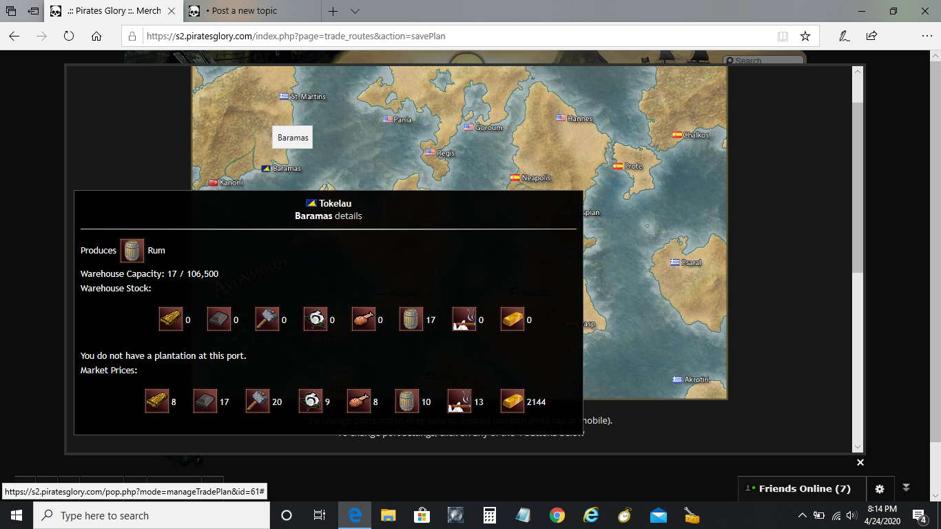
Task: Add page to favorites with the star
Action: [x=805, y=36]
